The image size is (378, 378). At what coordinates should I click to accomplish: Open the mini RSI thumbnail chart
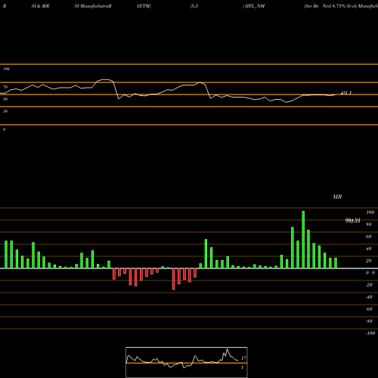187,362
